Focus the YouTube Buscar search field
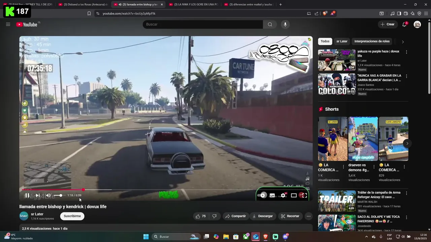431x242 pixels. coord(203,24)
